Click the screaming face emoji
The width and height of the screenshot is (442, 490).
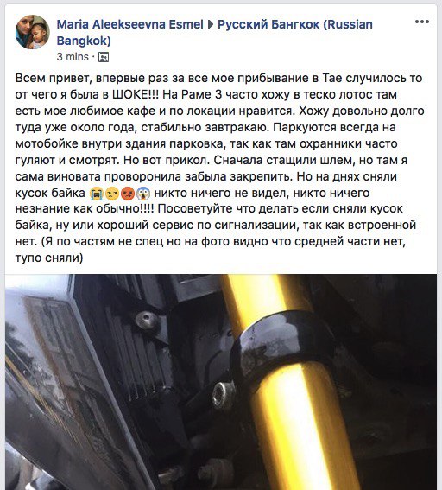pos(143,194)
